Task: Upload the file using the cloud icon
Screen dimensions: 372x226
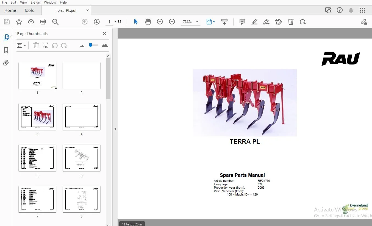Action: pos(31,22)
